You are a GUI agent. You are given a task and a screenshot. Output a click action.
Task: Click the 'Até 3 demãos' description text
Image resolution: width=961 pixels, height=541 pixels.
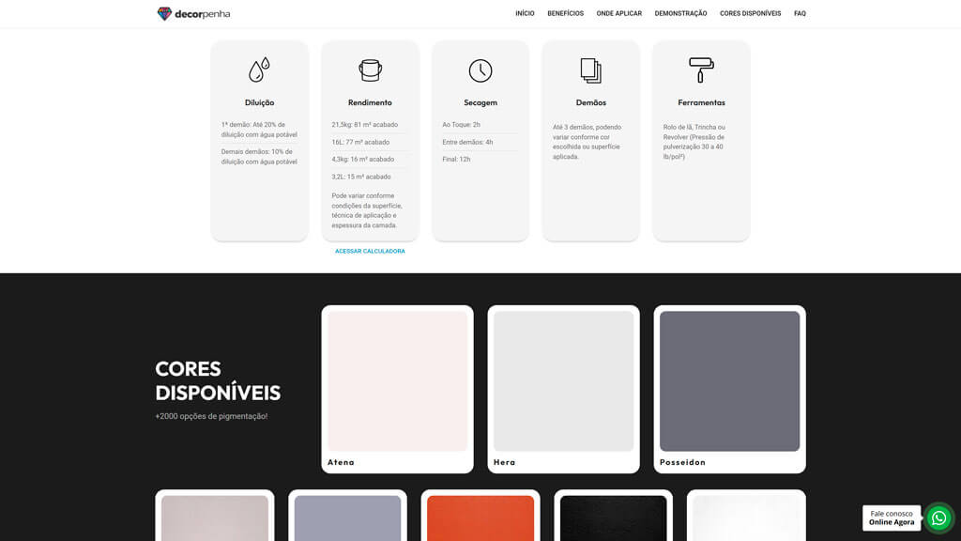[x=587, y=142]
